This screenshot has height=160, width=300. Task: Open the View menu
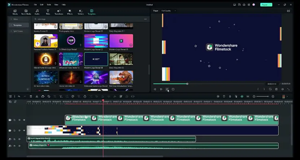click(56, 5)
